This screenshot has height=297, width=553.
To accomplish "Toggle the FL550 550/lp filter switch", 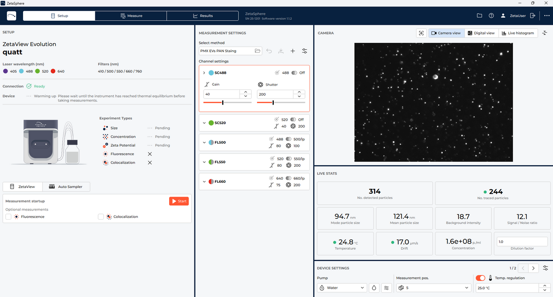I will click(x=289, y=158).
